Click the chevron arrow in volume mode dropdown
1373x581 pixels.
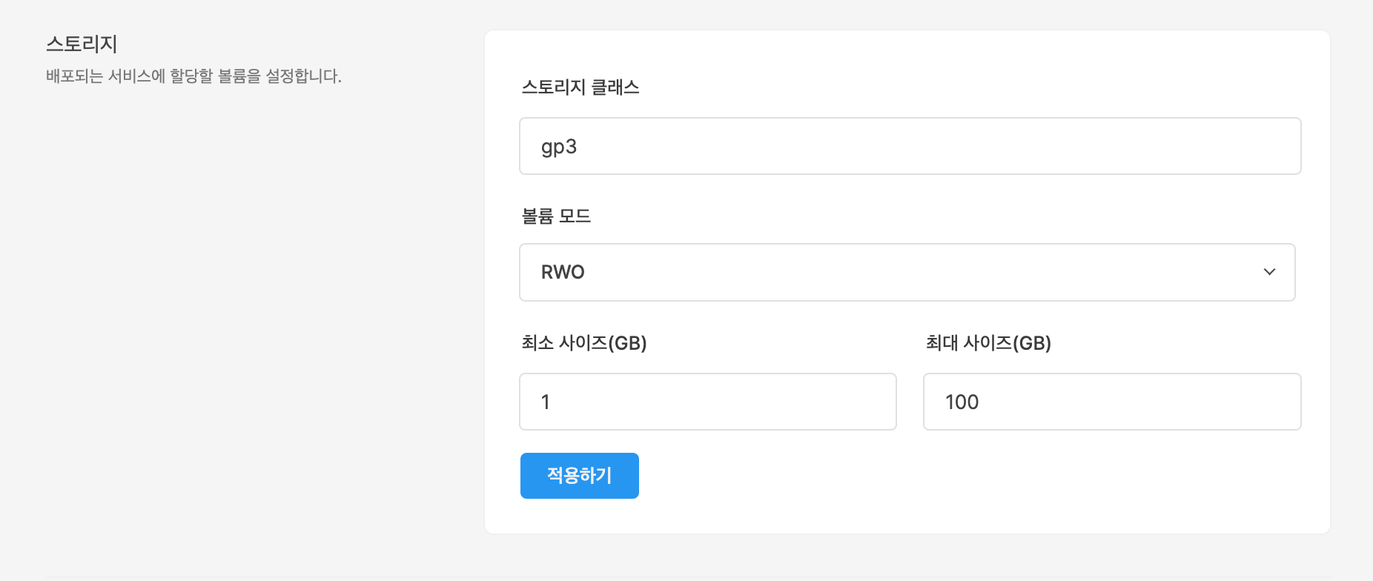1269,272
